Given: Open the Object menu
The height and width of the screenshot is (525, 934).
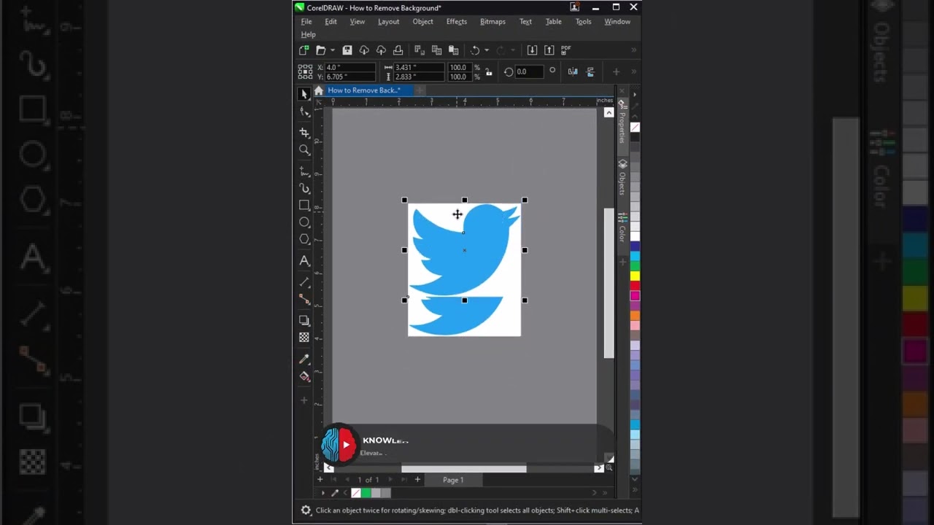Looking at the screenshot, I should click(422, 21).
